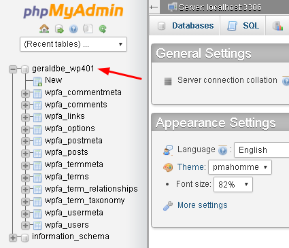
Task: Open the MySQL documentation pages icon
Action: coord(88,29)
